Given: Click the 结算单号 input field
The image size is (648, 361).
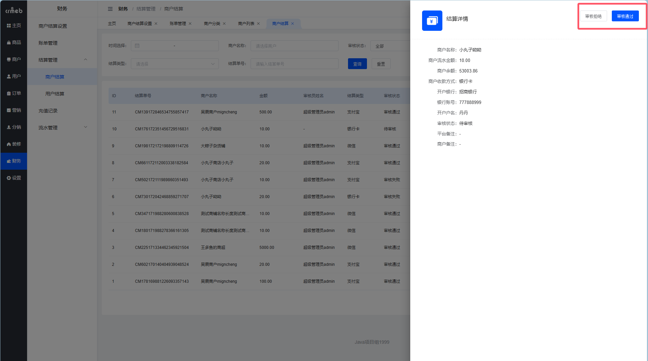Looking at the screenshot, I should coord(294,64).
